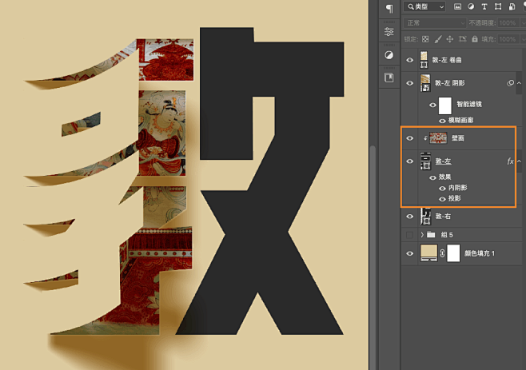Click the 不透明度 100% value field

pyautogui.click(x=508, y=23)
